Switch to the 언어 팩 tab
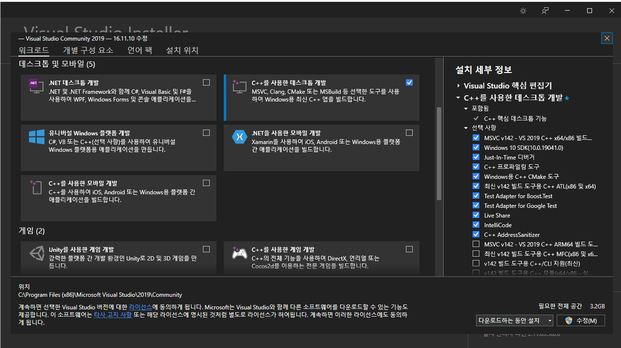 coord(140,50)
